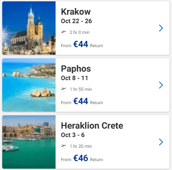
Task: Click the Oct 3 - 6 date range
Action: (73, 135)
